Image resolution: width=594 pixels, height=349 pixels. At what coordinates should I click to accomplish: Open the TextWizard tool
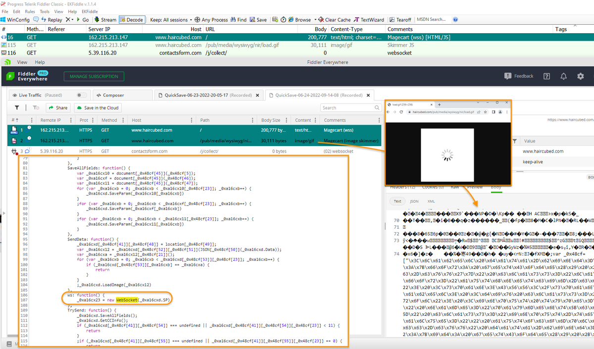[x=369, y=20]
